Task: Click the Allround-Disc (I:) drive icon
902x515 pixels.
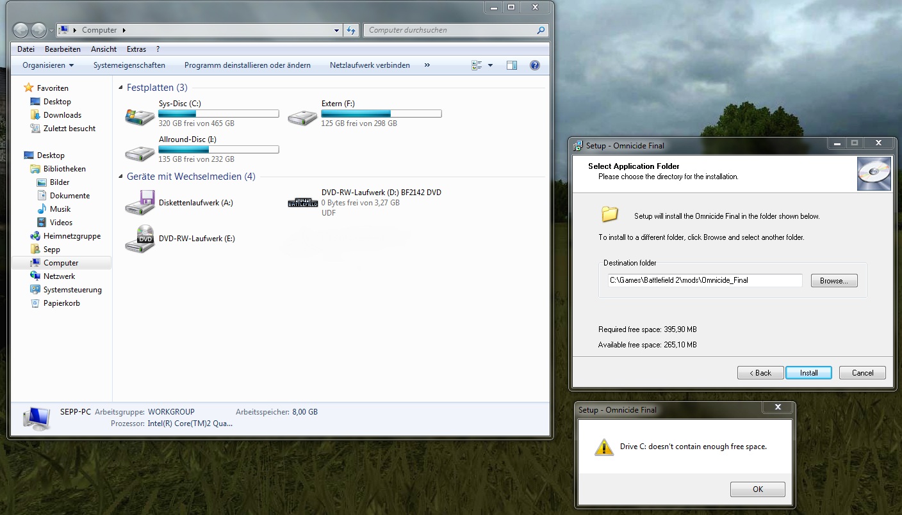Action: tap(139, 152)
